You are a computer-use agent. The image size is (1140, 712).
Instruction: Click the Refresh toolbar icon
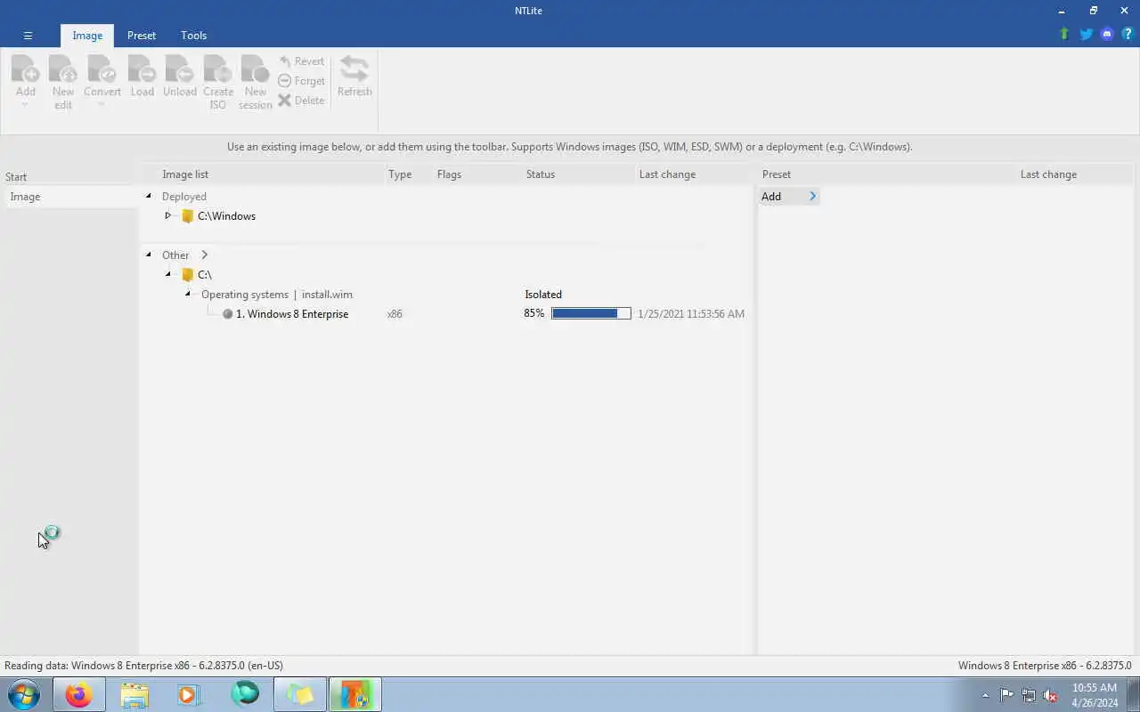[x=354, y=69]
